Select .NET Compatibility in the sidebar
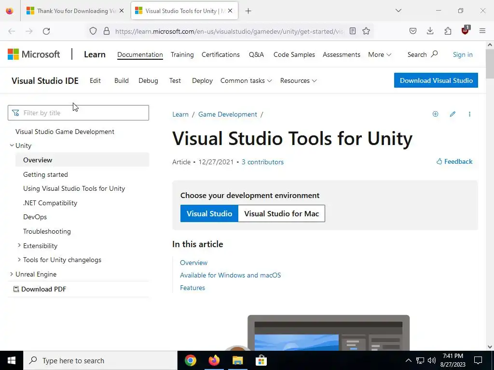The width and height of the screenshot is (494, 370). point(50,203)
